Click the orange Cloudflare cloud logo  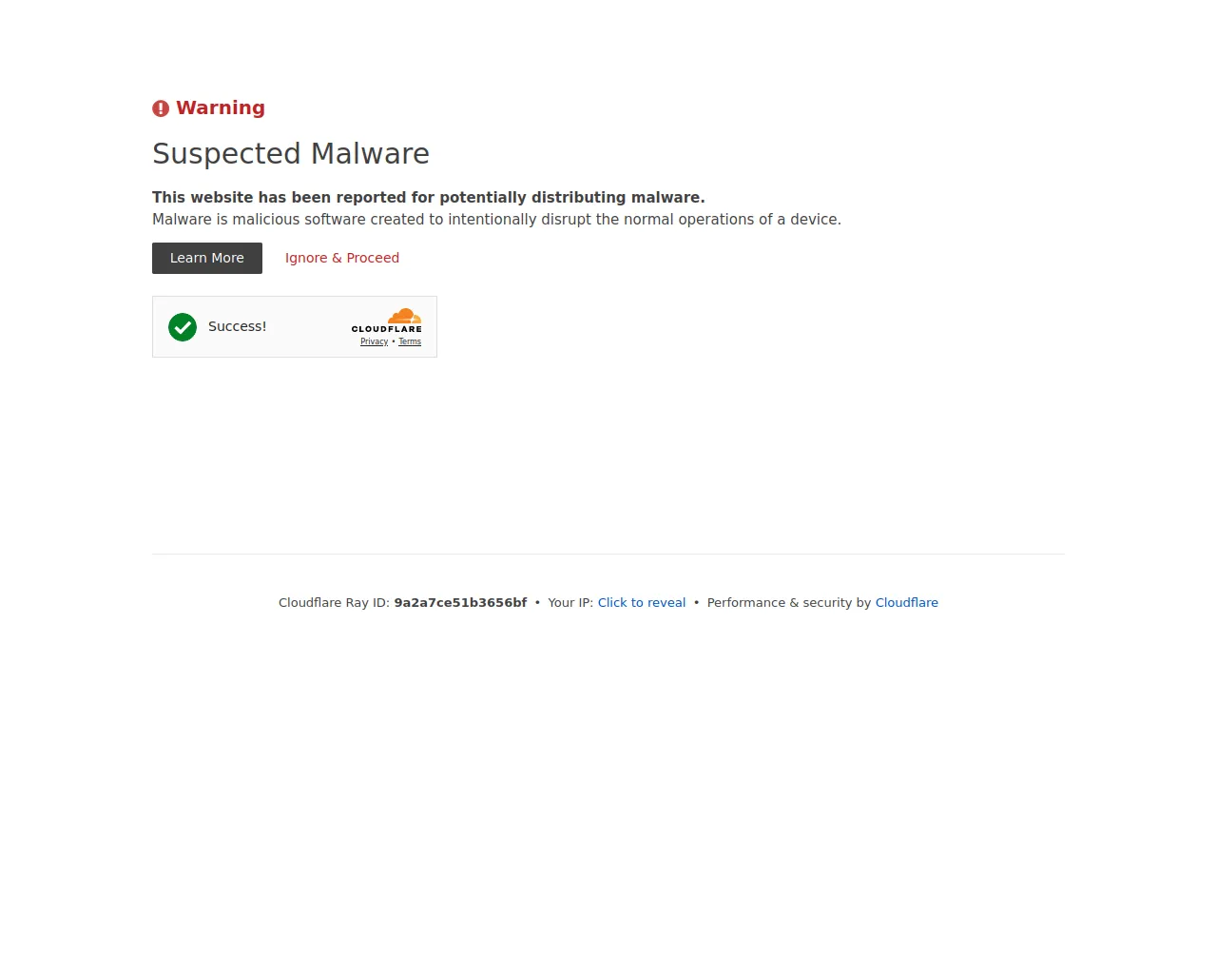tap(405, 316)
